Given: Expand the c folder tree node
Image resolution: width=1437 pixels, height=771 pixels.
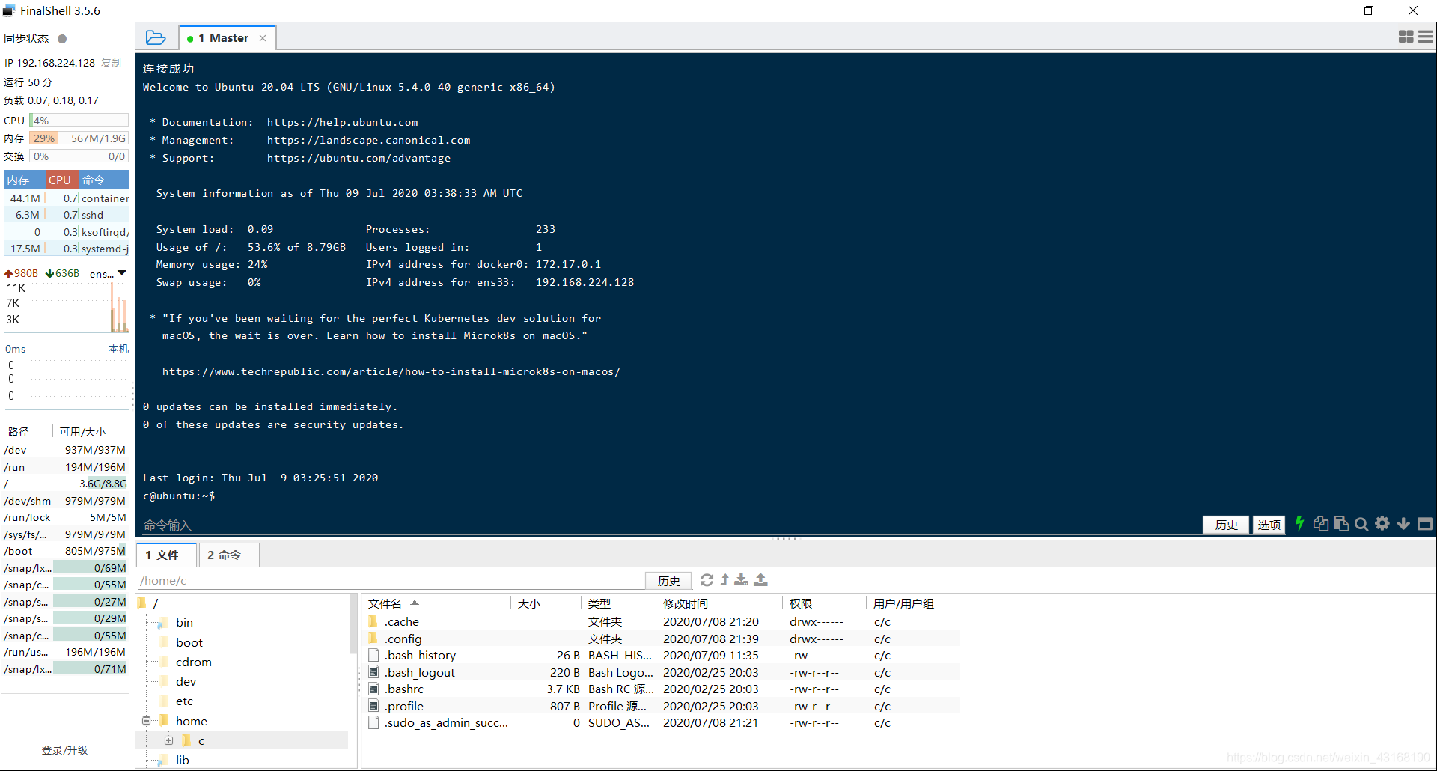Looking at the screenshot, I should coord(168,740).
